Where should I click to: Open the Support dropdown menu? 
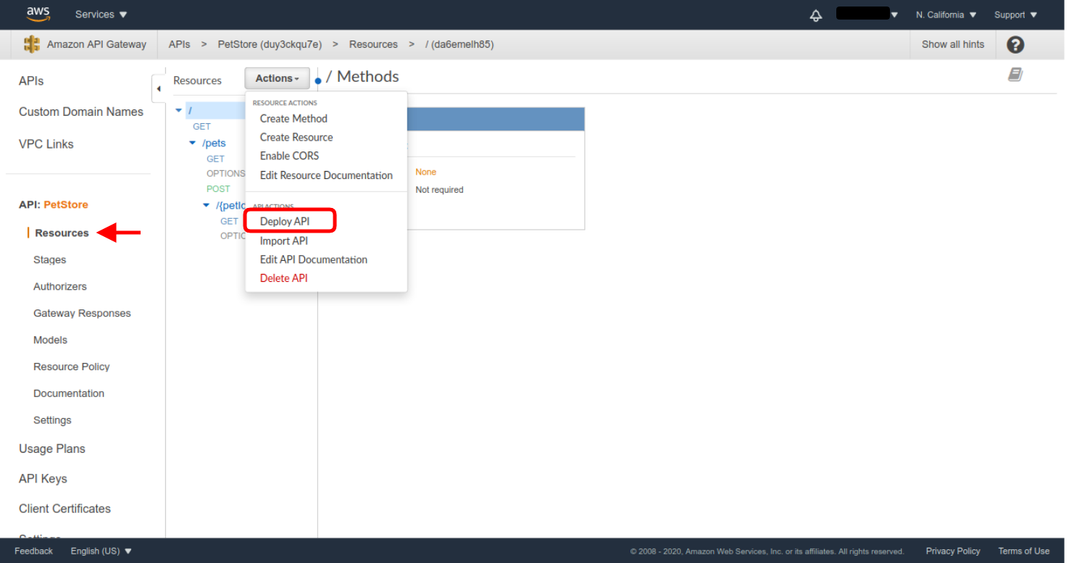click(1015, 14)
